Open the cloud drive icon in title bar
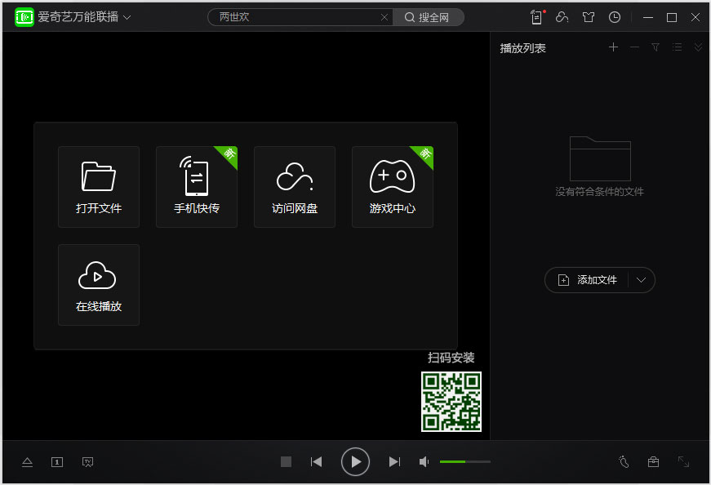711x485 pixels. pos(562,17)
